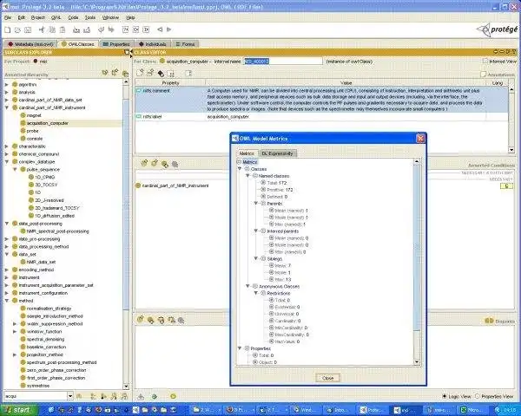Select the baseline_correction class in the tree
This screenshot has height=416, width=521.
coord(46,347)
